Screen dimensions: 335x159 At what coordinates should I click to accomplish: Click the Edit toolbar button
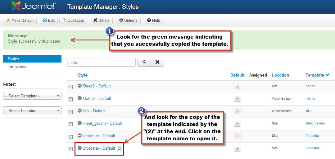(x=49, y=21)
